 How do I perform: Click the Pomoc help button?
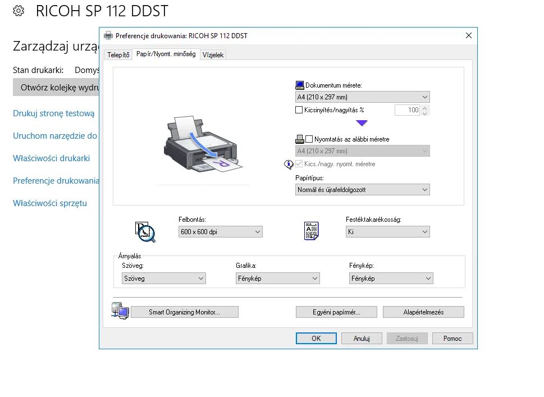pos(452,339)
